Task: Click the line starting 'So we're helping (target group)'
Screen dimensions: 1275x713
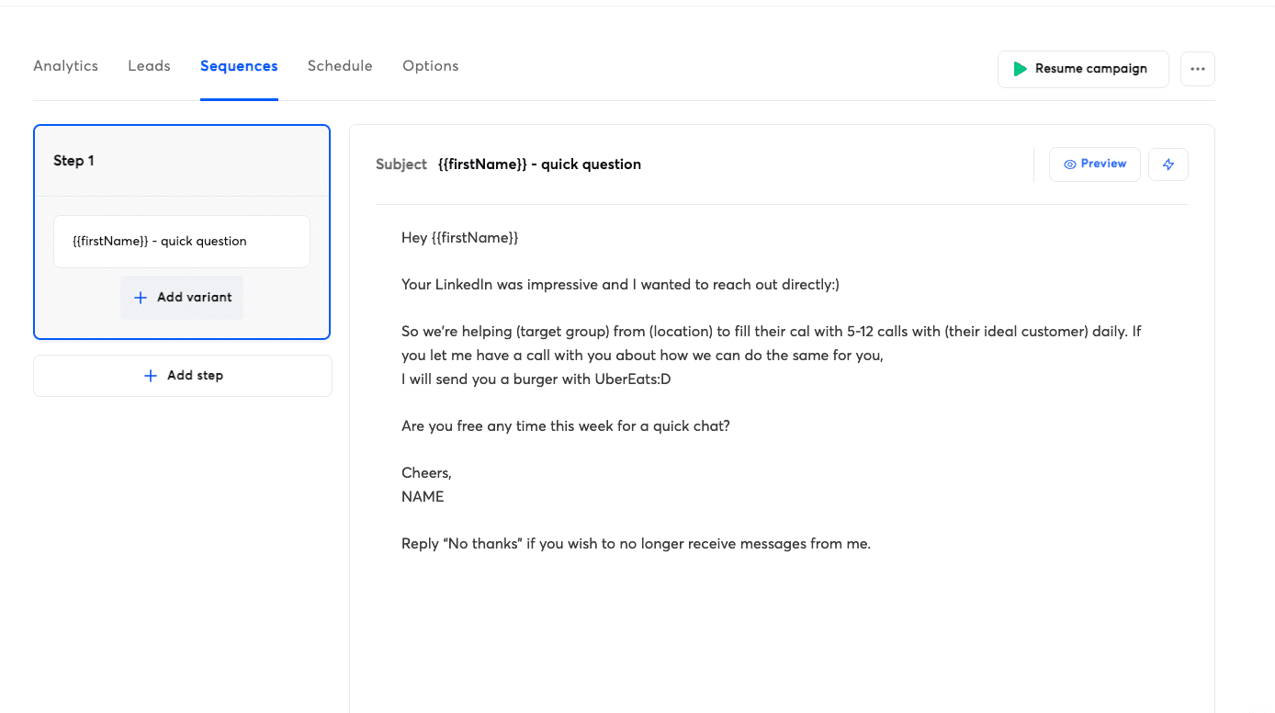Action: 772,332
